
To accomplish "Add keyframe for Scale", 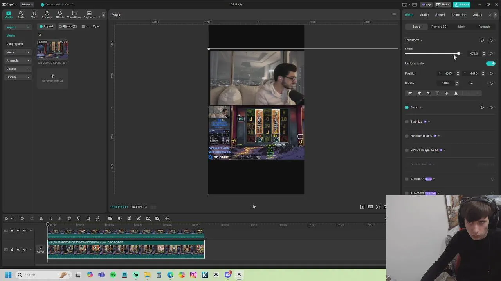I will pos(491,53).
